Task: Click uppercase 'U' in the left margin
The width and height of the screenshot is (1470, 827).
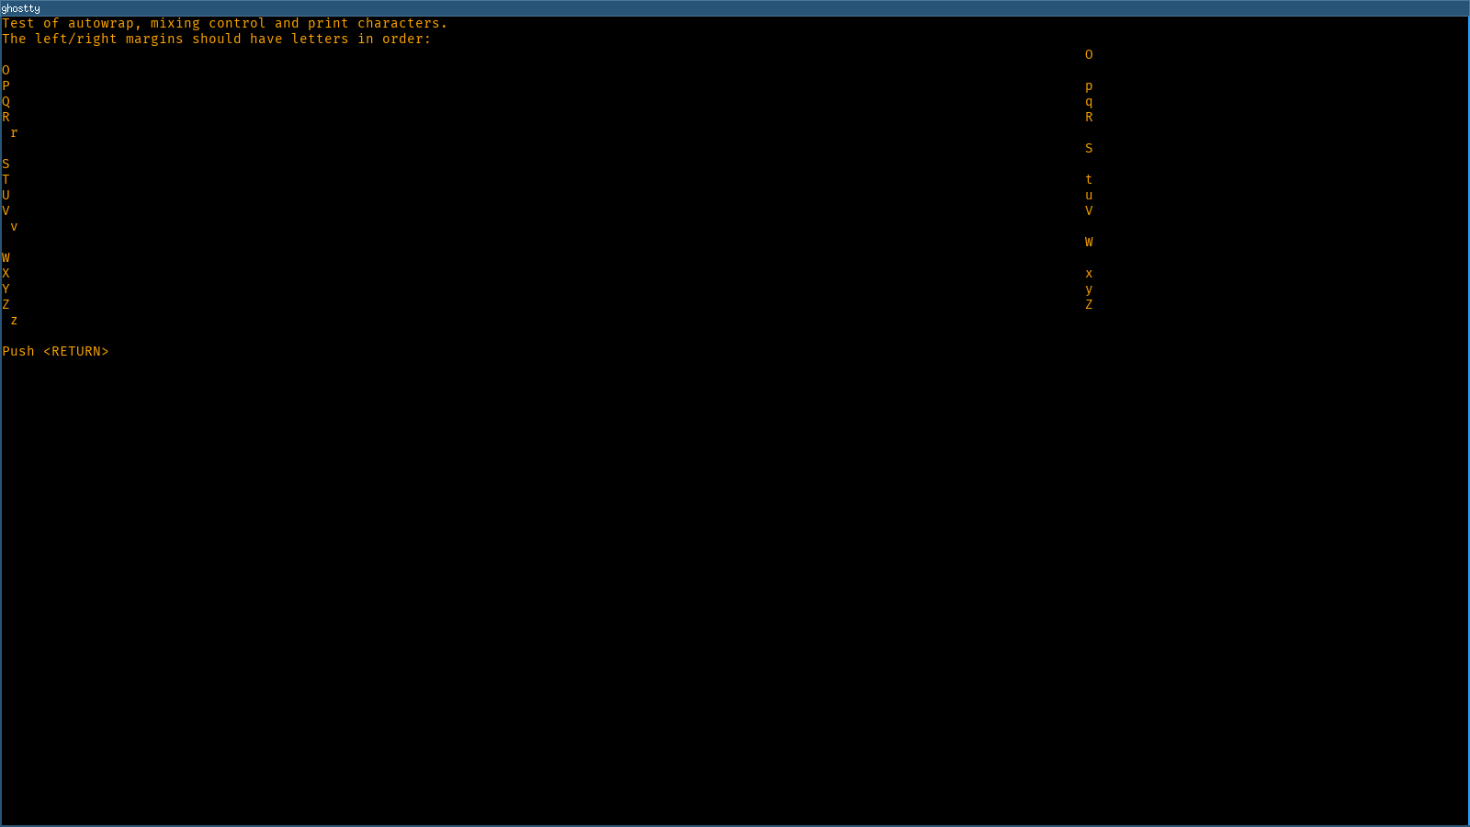Action: pos(6,195)
